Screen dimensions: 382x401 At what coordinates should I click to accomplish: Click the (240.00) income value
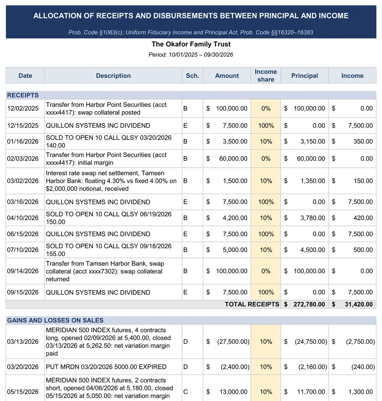point(363,367)
